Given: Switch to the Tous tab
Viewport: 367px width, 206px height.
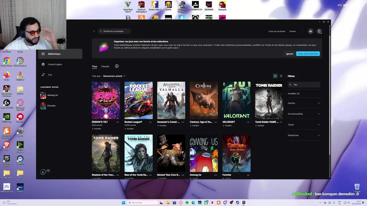Looking at the screenshot, I should point(94,66).
